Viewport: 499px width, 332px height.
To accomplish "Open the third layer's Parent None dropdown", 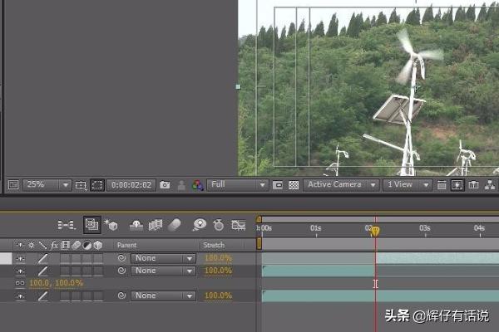I will click(163, 295).
